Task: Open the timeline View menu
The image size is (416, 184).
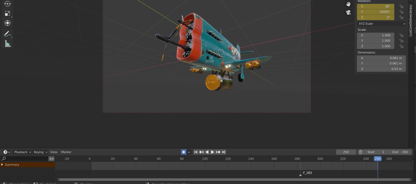Action: click(54, 152)
